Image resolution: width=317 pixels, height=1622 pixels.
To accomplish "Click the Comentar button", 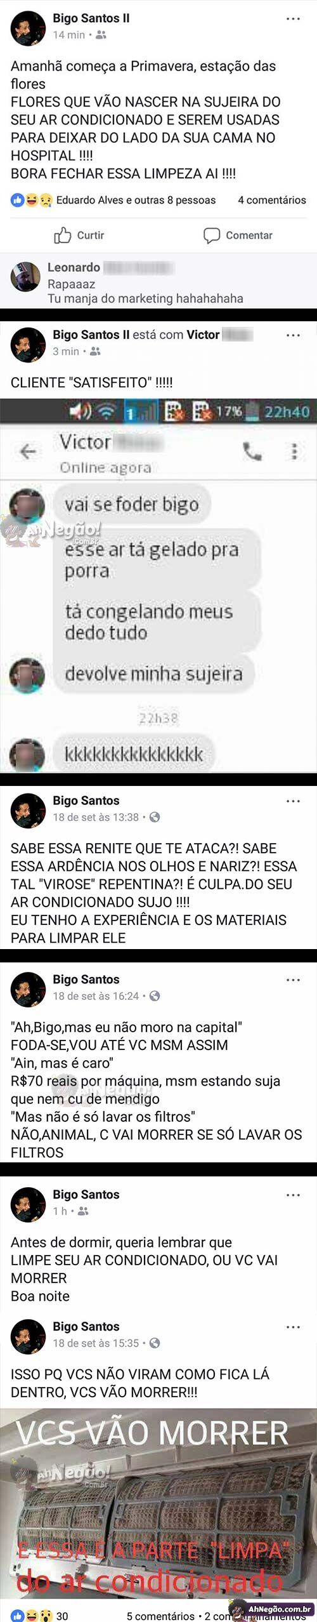I will 238,236.
